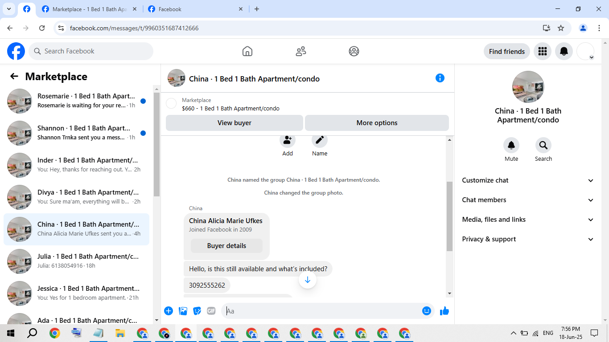Select the pinned Facebook tab

[27, 9]
